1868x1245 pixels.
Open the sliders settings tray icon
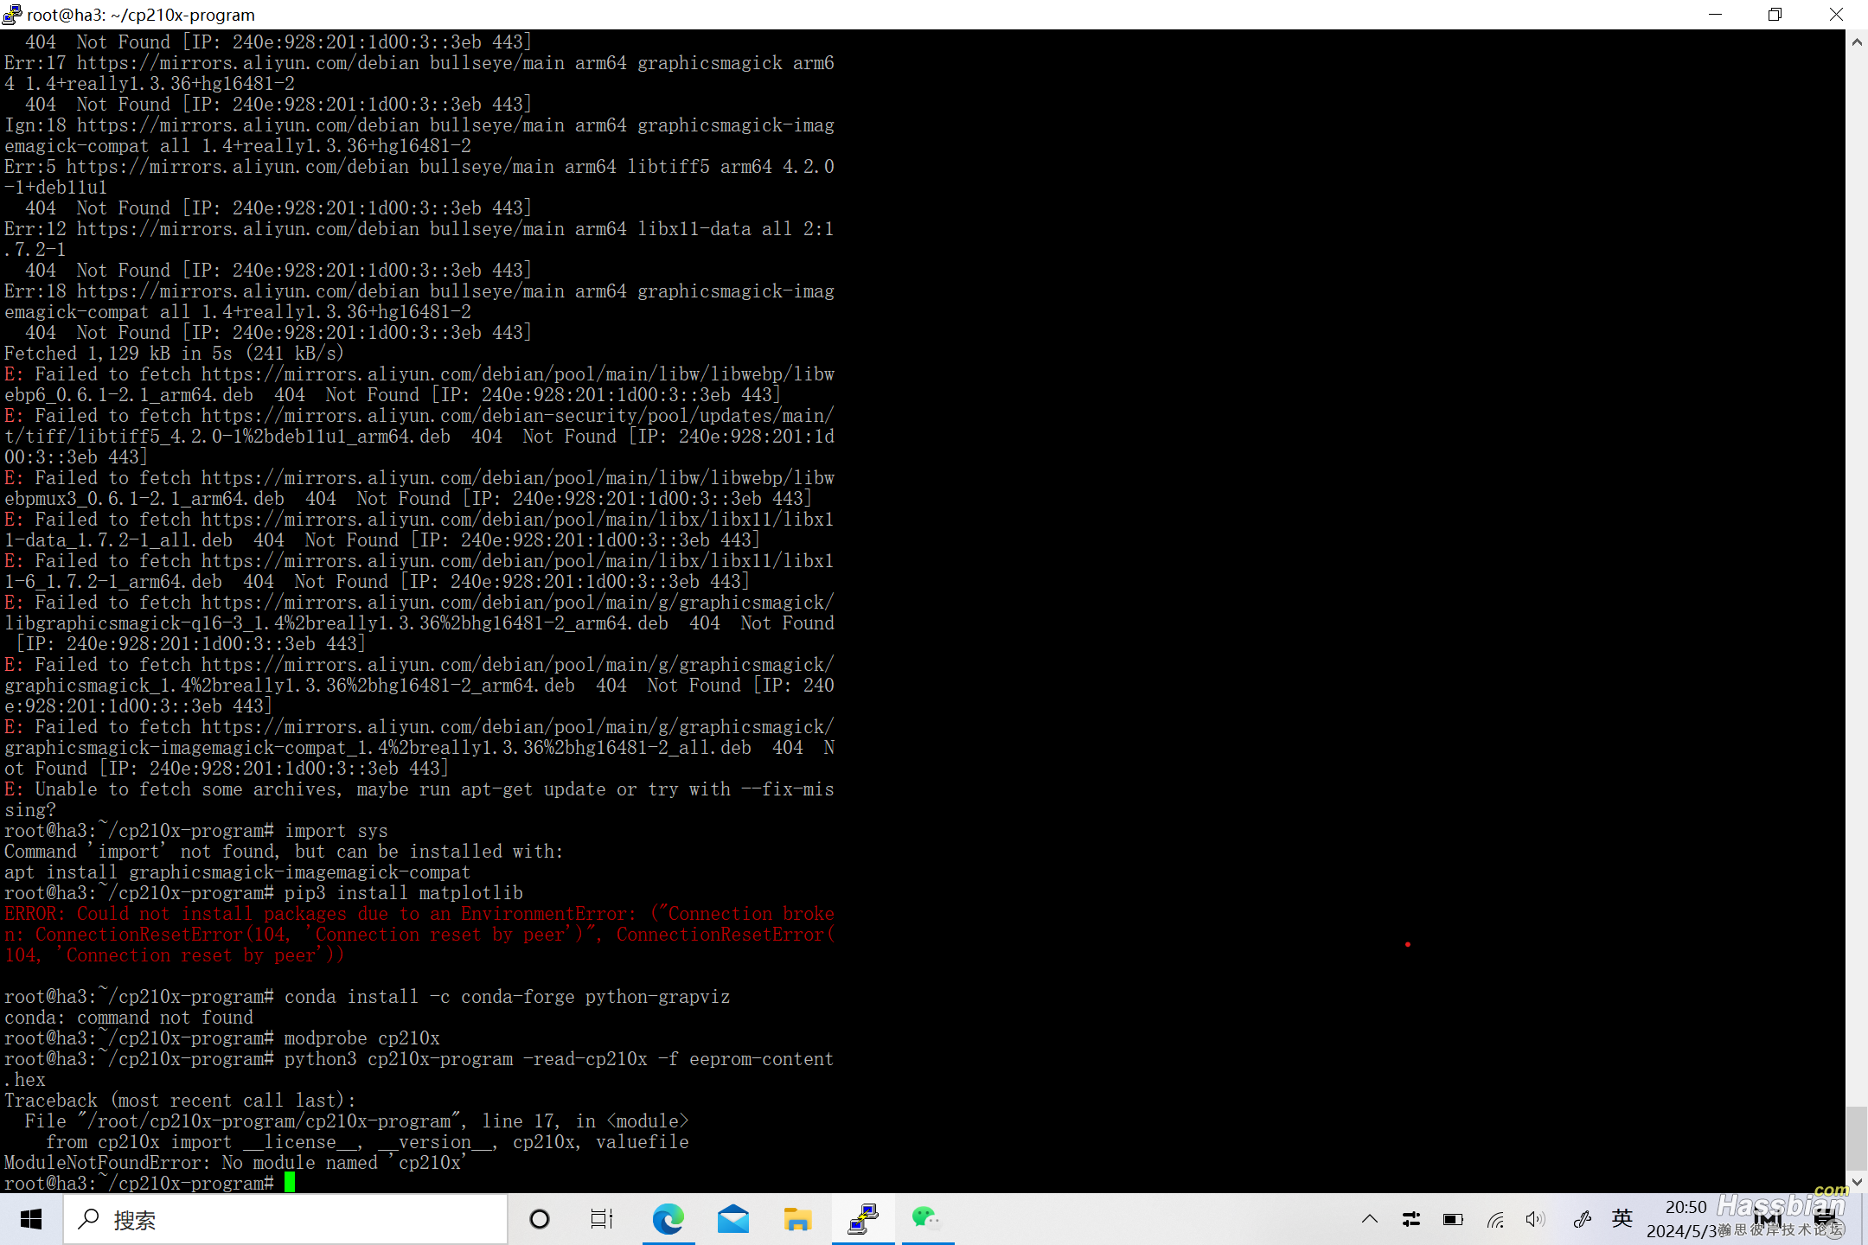click(1411, 1219)
